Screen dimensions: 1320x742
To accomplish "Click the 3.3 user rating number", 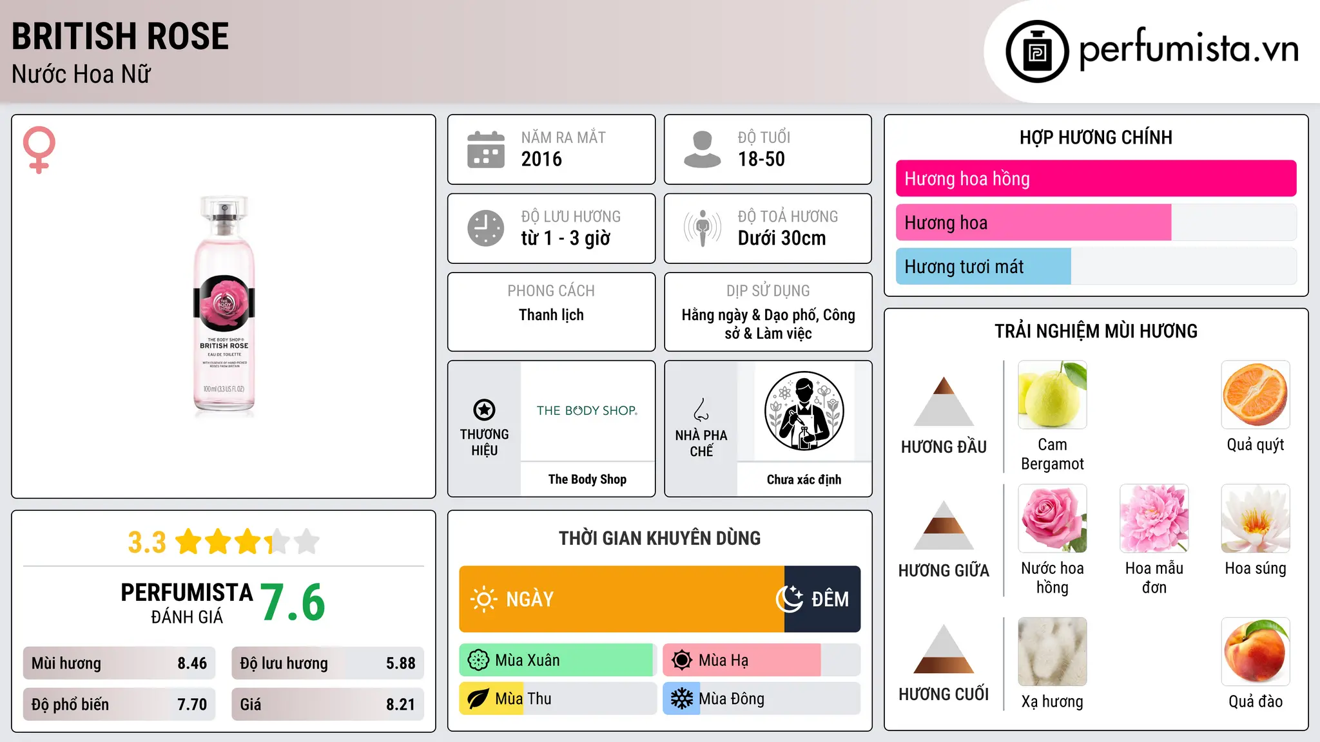I will (x=147, y=542).
